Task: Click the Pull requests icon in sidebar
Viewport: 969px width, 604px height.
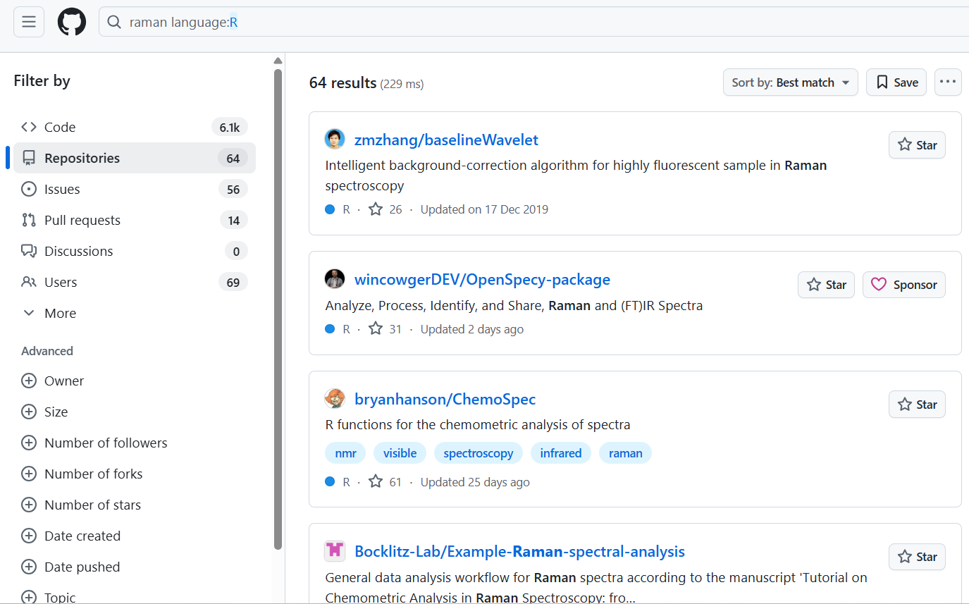Action: click(x=29, y=220)
